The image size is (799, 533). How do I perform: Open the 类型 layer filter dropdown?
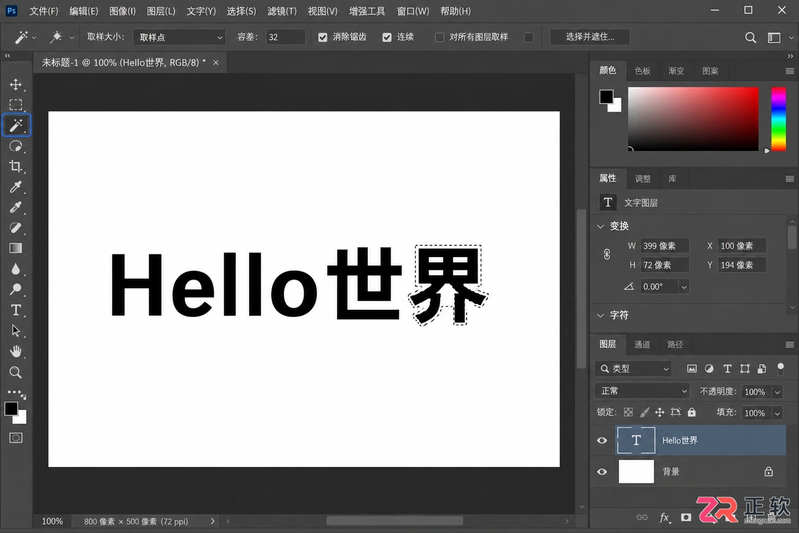pyautogui.click(x=634, y=369)
